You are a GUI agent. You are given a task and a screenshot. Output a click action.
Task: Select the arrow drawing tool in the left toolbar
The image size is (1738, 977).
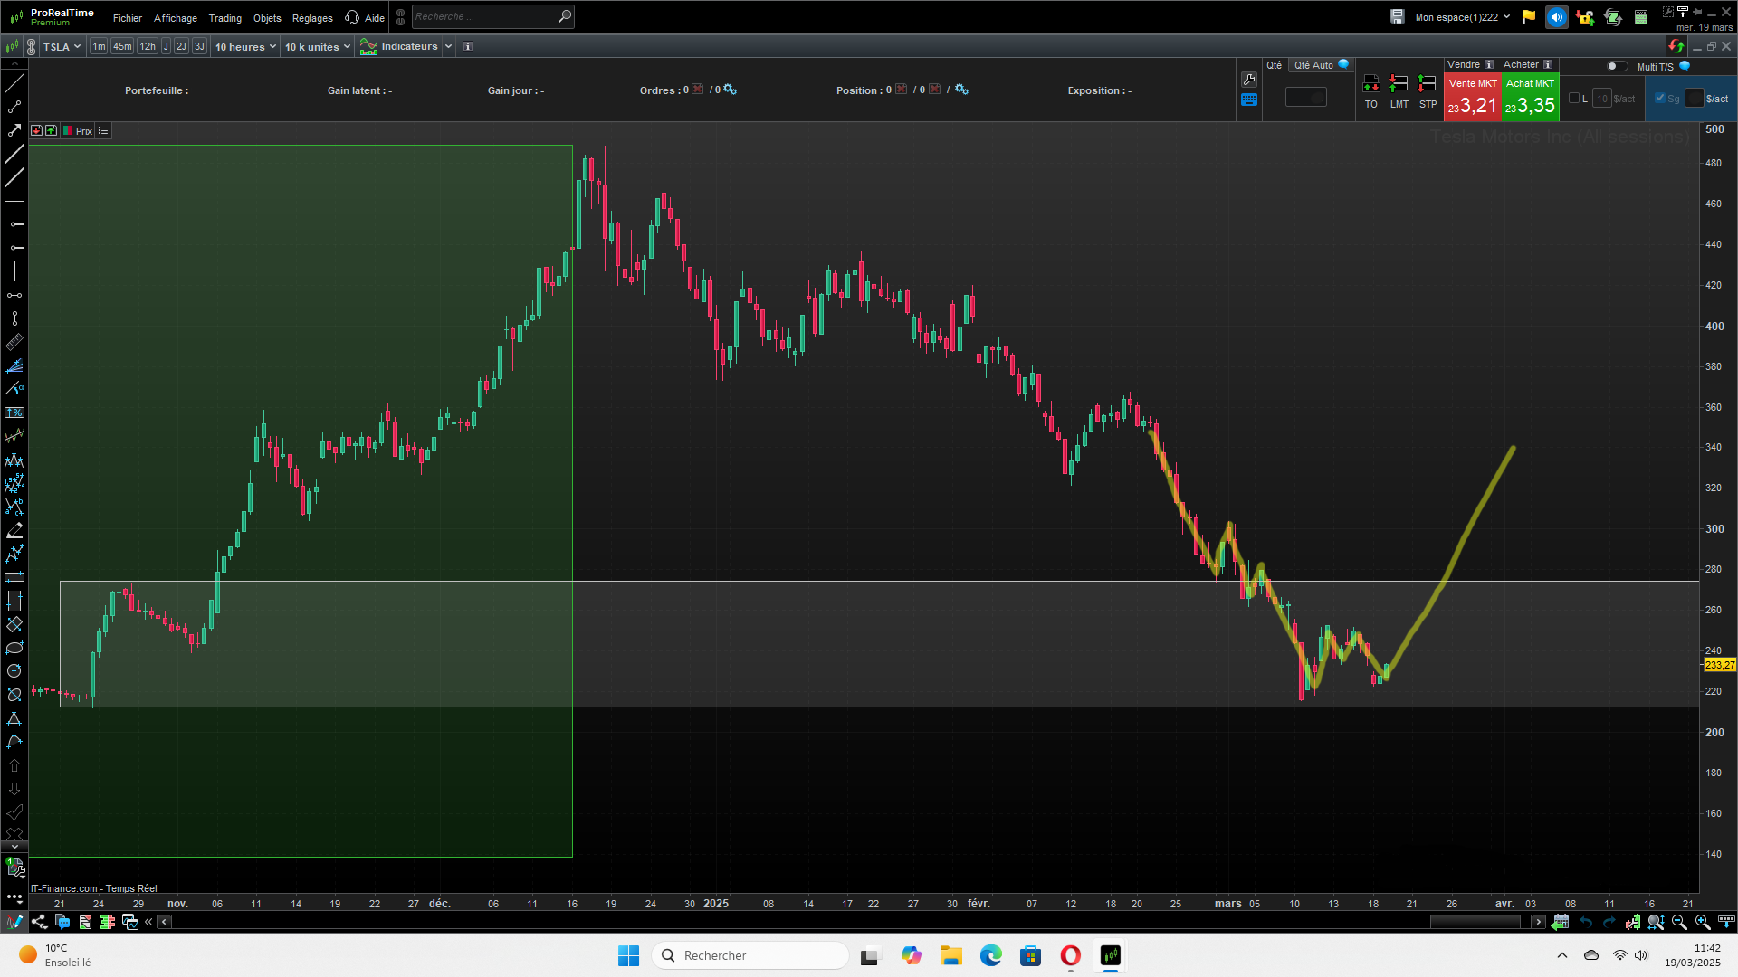point(14,130)
